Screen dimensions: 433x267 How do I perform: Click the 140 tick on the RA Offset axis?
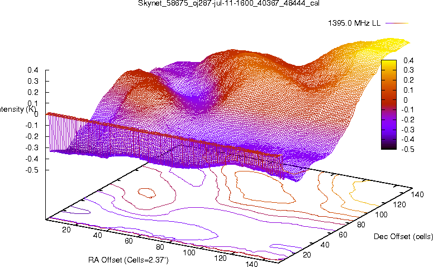[x=251, y=264]
